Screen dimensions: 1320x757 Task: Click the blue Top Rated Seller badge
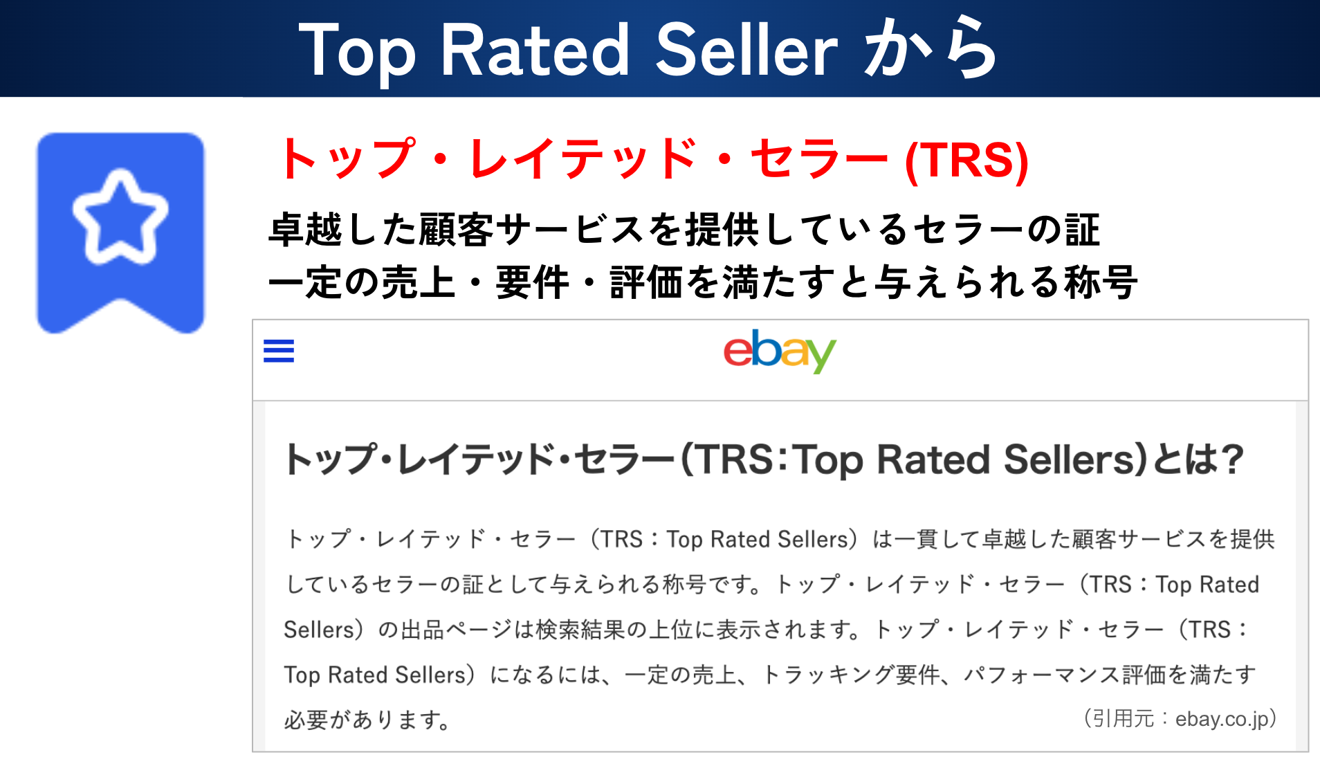coord(120,232)
